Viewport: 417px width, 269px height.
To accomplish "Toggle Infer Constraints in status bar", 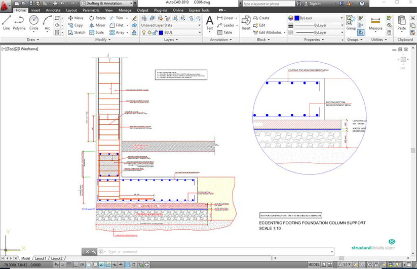I will click(x=56, y=264).
